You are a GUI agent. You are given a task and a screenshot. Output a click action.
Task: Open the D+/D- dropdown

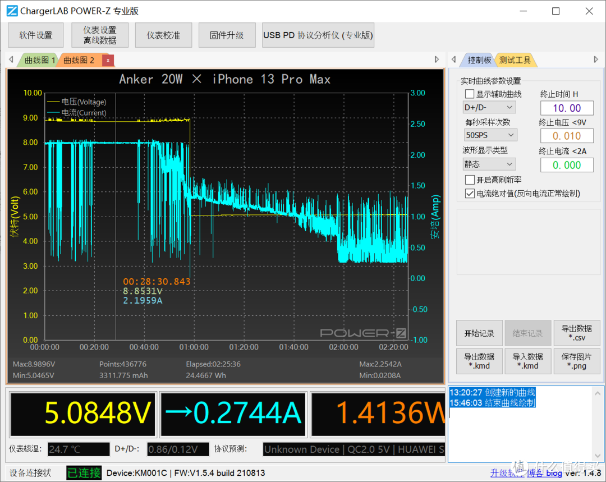pyautogui.click(x=489, y=108)
